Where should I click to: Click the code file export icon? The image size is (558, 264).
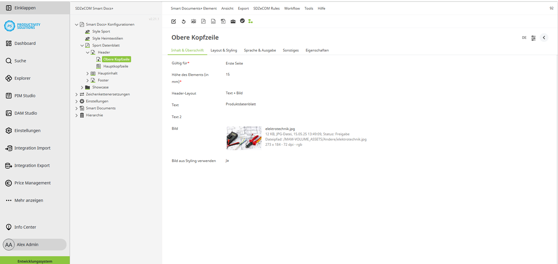coord(213,21)
